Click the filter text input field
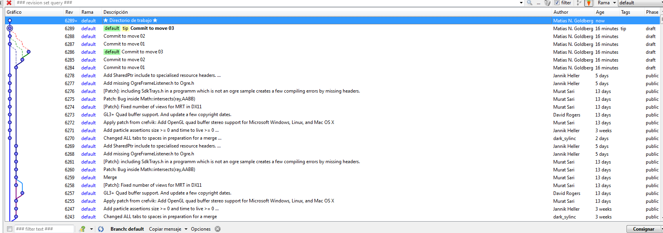 pos(44,229)
